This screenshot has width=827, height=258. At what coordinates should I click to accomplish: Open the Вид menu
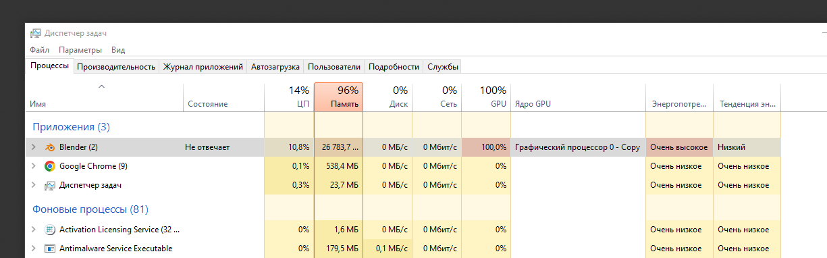[118, 50]
